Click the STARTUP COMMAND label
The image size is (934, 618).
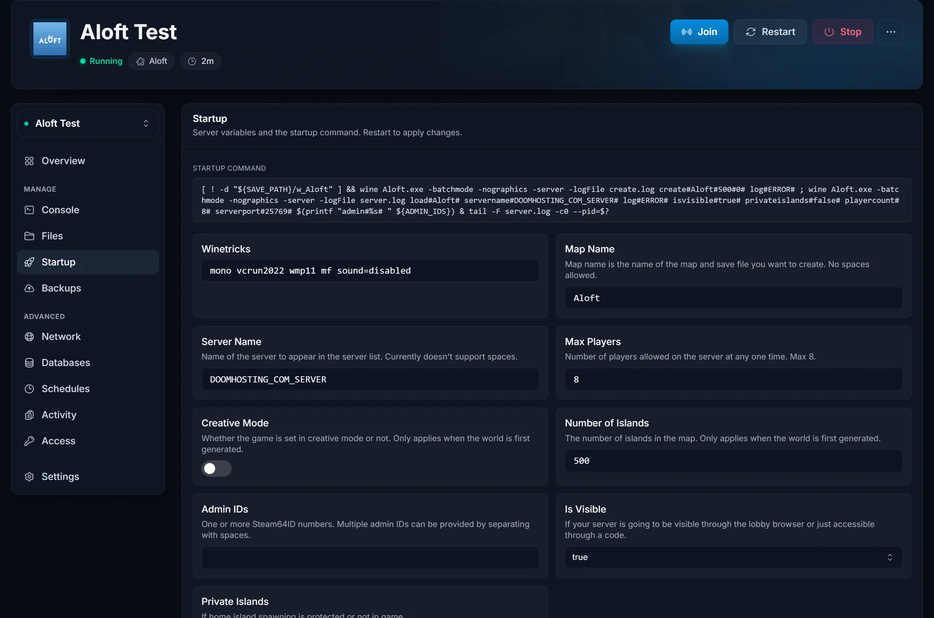pyautogui.click(x=229, y=168)
